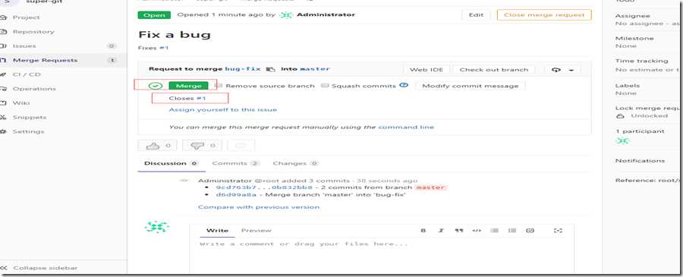Switch to the Changes tab

[x=296, y=163]
